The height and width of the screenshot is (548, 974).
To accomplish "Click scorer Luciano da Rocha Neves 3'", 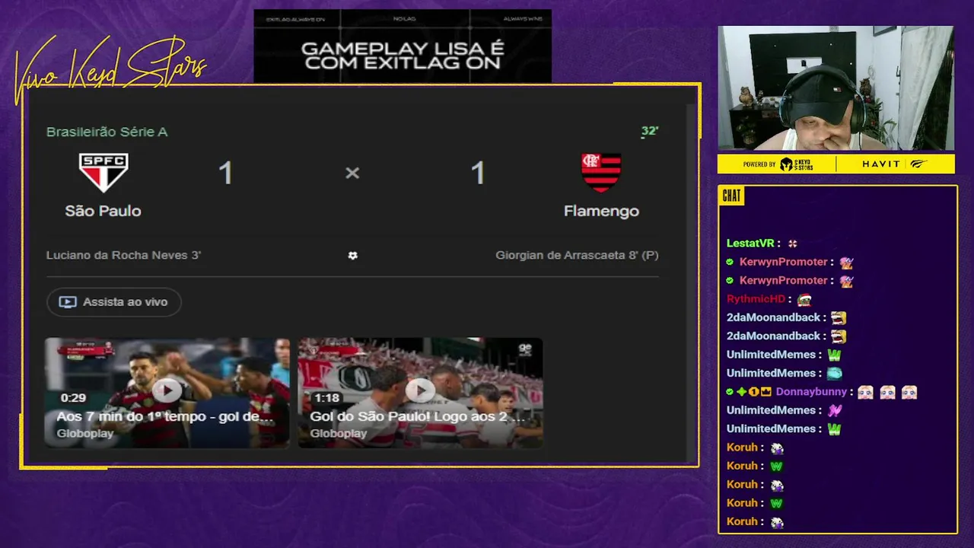I will 123,255.
